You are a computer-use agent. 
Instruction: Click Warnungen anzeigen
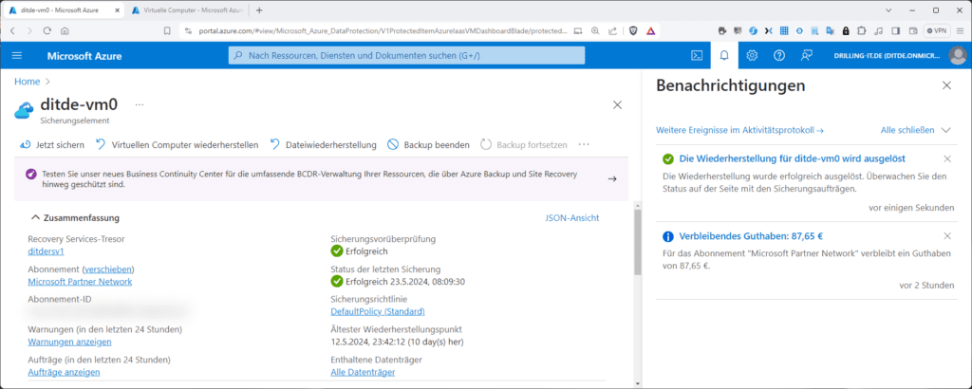tap(70, 342)
